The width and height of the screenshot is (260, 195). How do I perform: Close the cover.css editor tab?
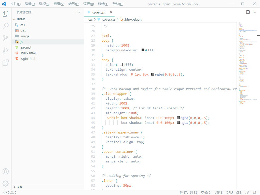pos(111,12)
